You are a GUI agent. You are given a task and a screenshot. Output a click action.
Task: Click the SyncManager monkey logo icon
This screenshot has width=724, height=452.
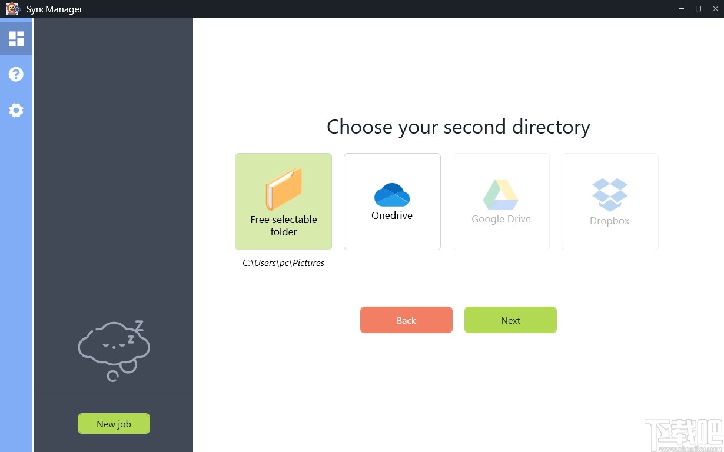(x=13, y=9)
